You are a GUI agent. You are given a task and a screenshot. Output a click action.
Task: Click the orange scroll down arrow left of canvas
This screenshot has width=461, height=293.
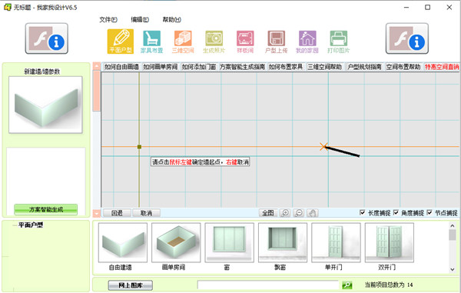coord(97,213)
